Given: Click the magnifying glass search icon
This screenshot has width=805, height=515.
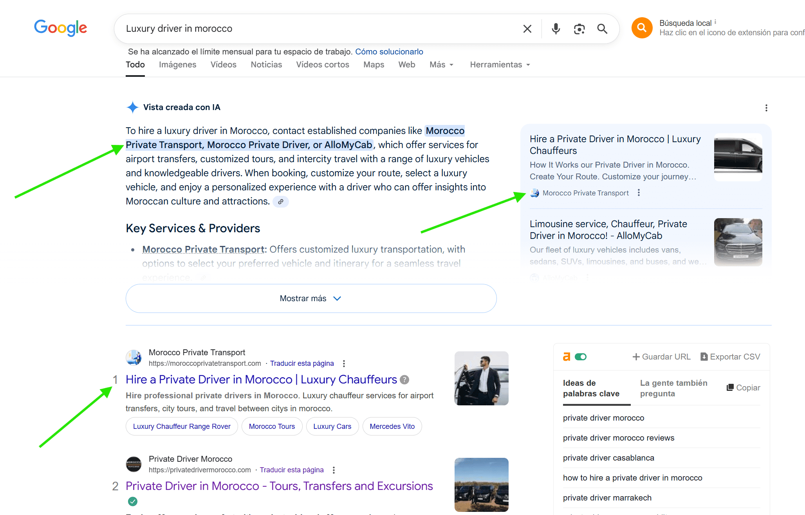Looking at the screenshot, I should pos(602,29).
